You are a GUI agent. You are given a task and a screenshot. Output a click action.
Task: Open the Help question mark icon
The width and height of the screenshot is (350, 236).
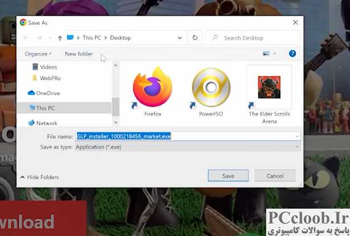(x=292, y=54)
